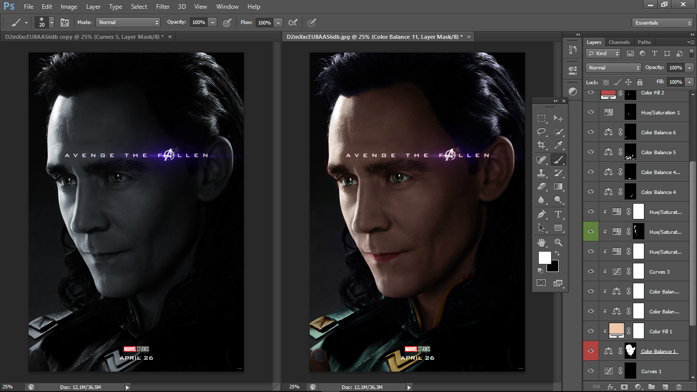Hide the Curves 3 layer

coord(591,272)
